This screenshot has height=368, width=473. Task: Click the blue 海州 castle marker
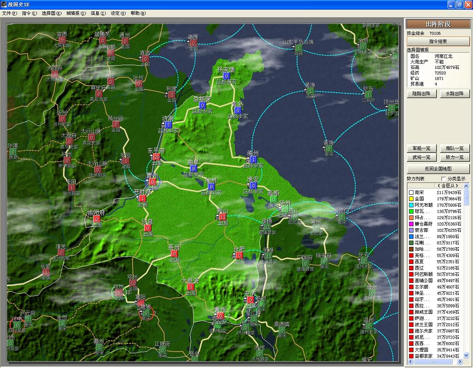253,159
